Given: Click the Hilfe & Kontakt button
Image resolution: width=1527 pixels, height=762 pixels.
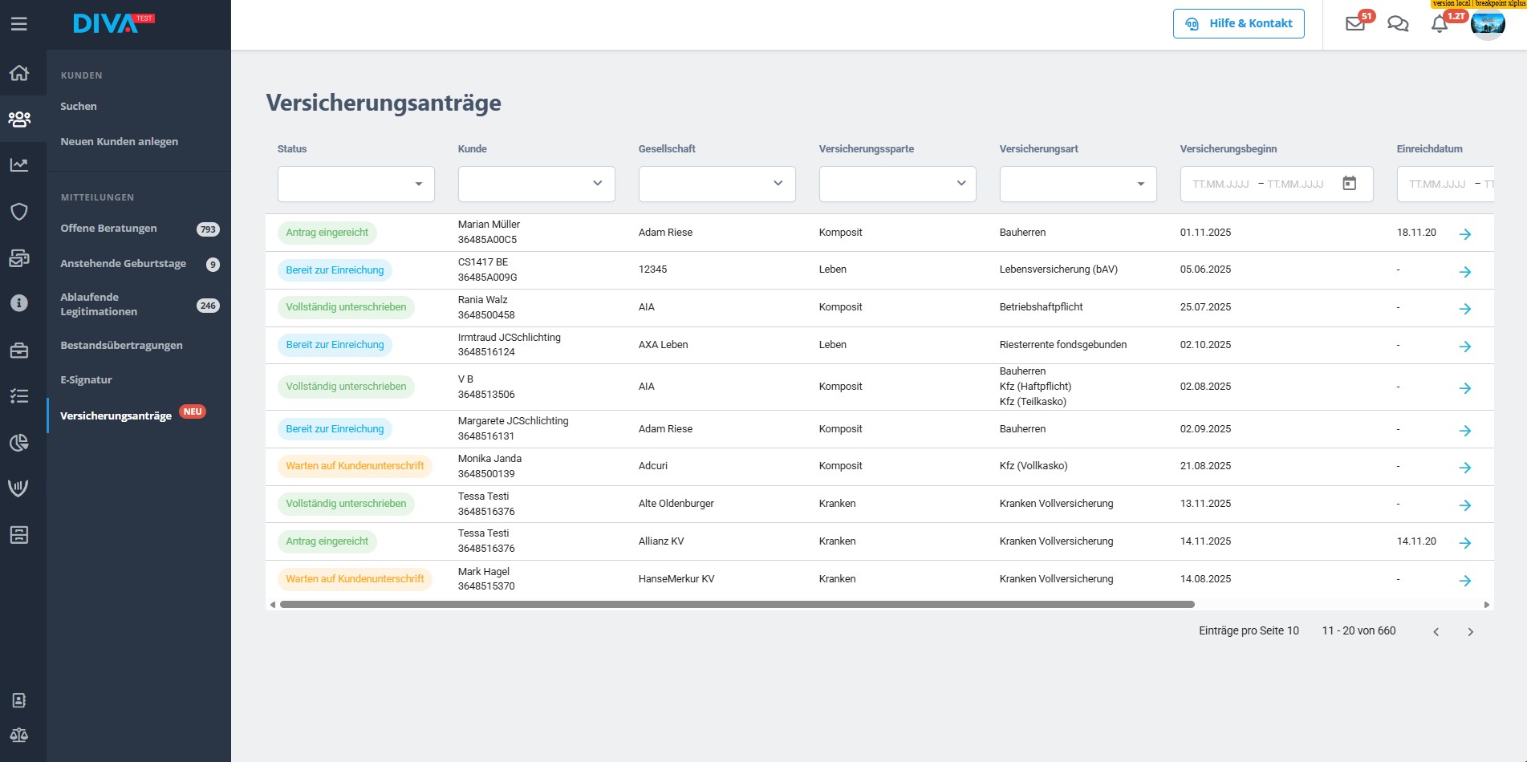Looking at the screenshot, I should (x=1238, y=23).
